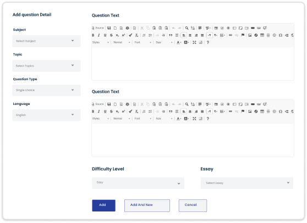Open the Select Subject dropdown
307x223 pixels.
click(x=46, y=41)
